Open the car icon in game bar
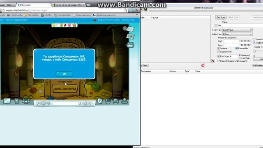Image resolution: width=263 pixels, height=148 pixels. coord(116,101)
